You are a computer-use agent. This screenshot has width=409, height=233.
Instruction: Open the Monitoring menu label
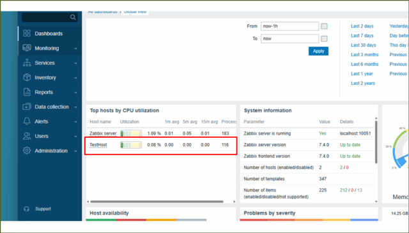pos(47,49)
